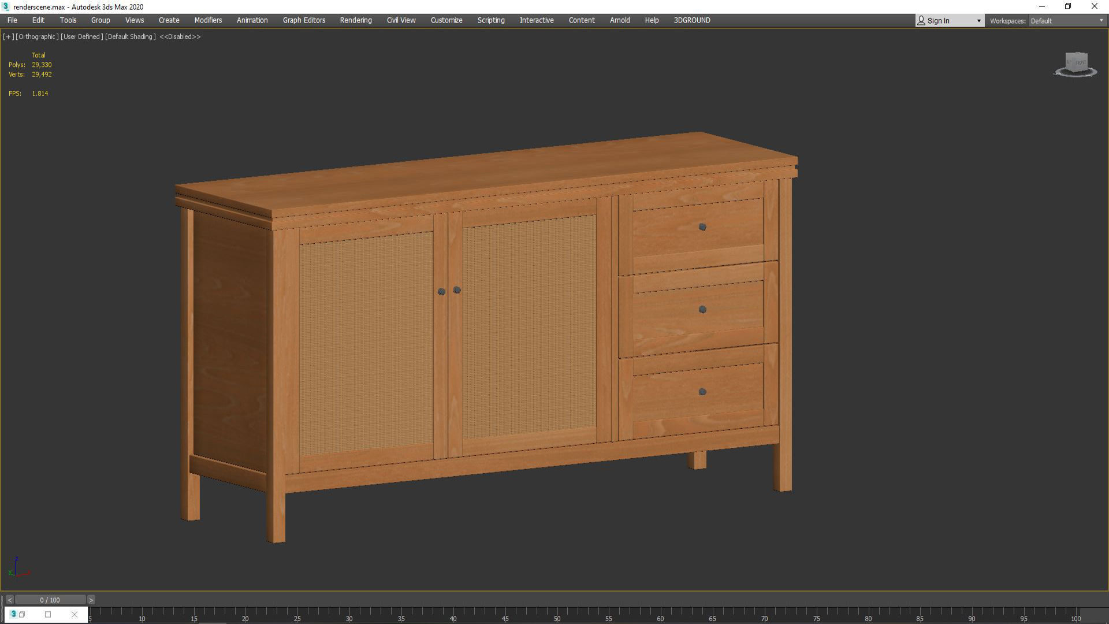Screen dimensions: 1109x624
Task: Open the Scripting menu
Action: [491, 20]
